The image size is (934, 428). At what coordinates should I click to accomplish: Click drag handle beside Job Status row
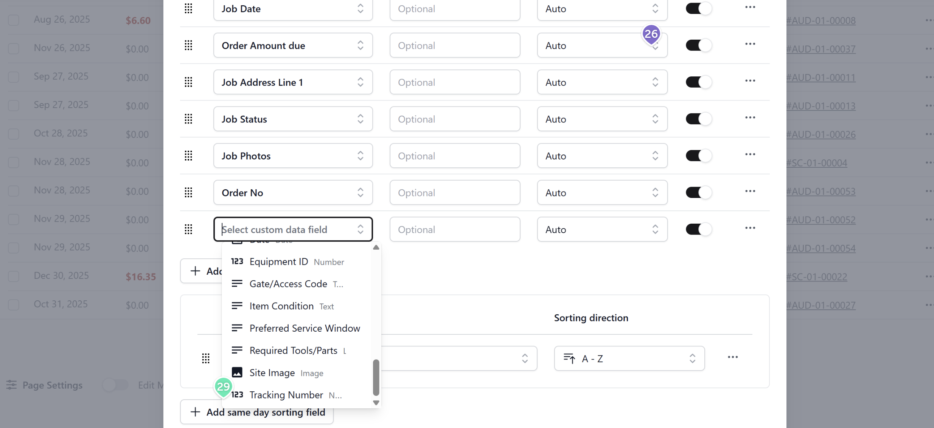click(x=188, y=119)
